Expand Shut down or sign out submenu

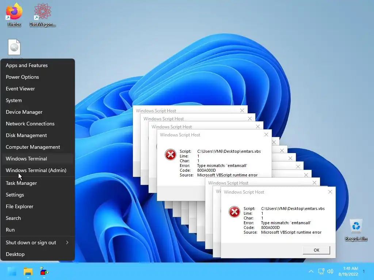38,242
